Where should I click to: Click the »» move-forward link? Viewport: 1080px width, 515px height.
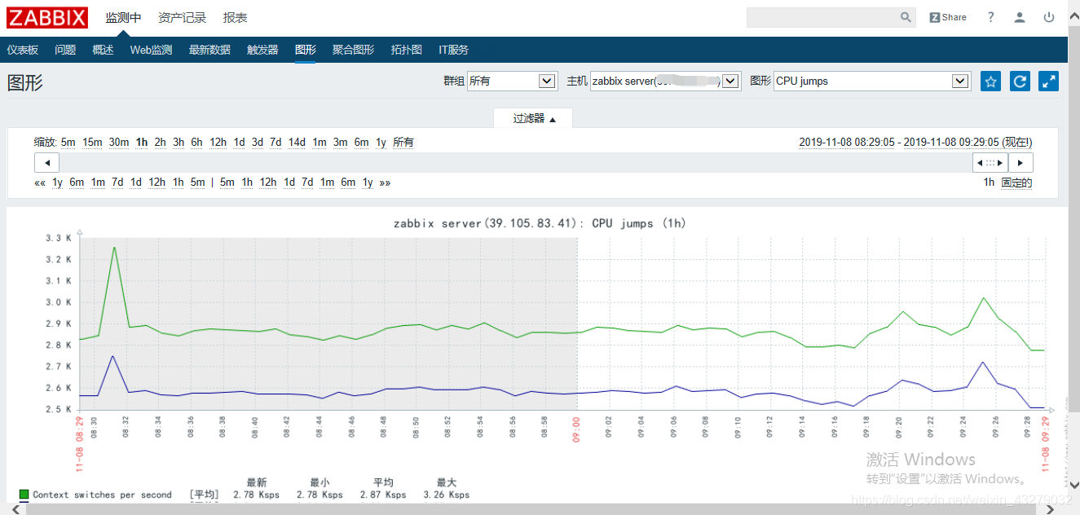(385, 183)
